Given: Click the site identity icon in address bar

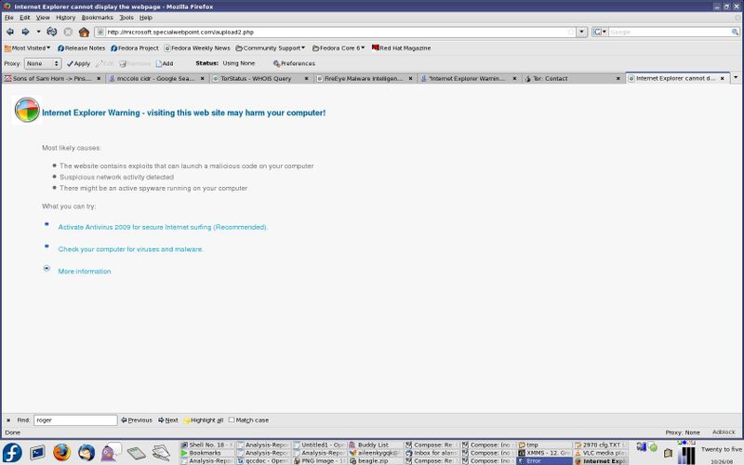Looking at the screenshot, I should tap(100, 32).
